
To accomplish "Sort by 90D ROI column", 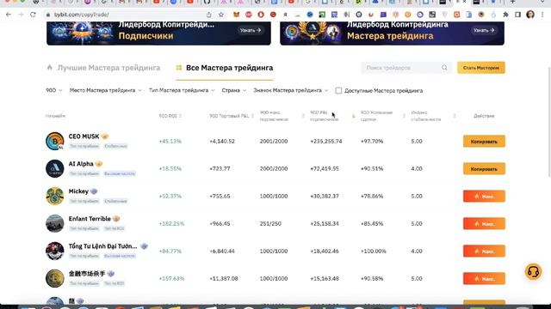I will 170,116.
